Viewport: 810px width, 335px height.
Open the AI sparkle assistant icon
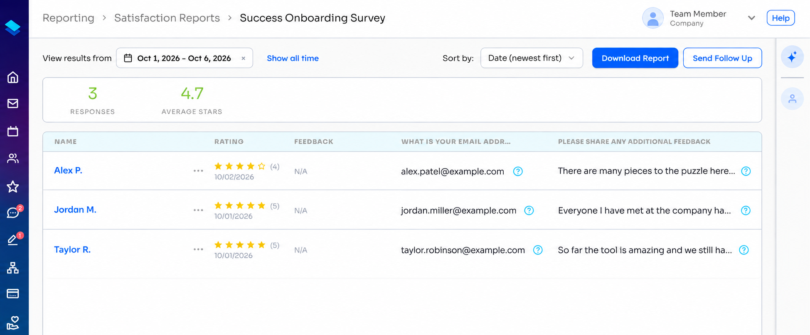792,57
